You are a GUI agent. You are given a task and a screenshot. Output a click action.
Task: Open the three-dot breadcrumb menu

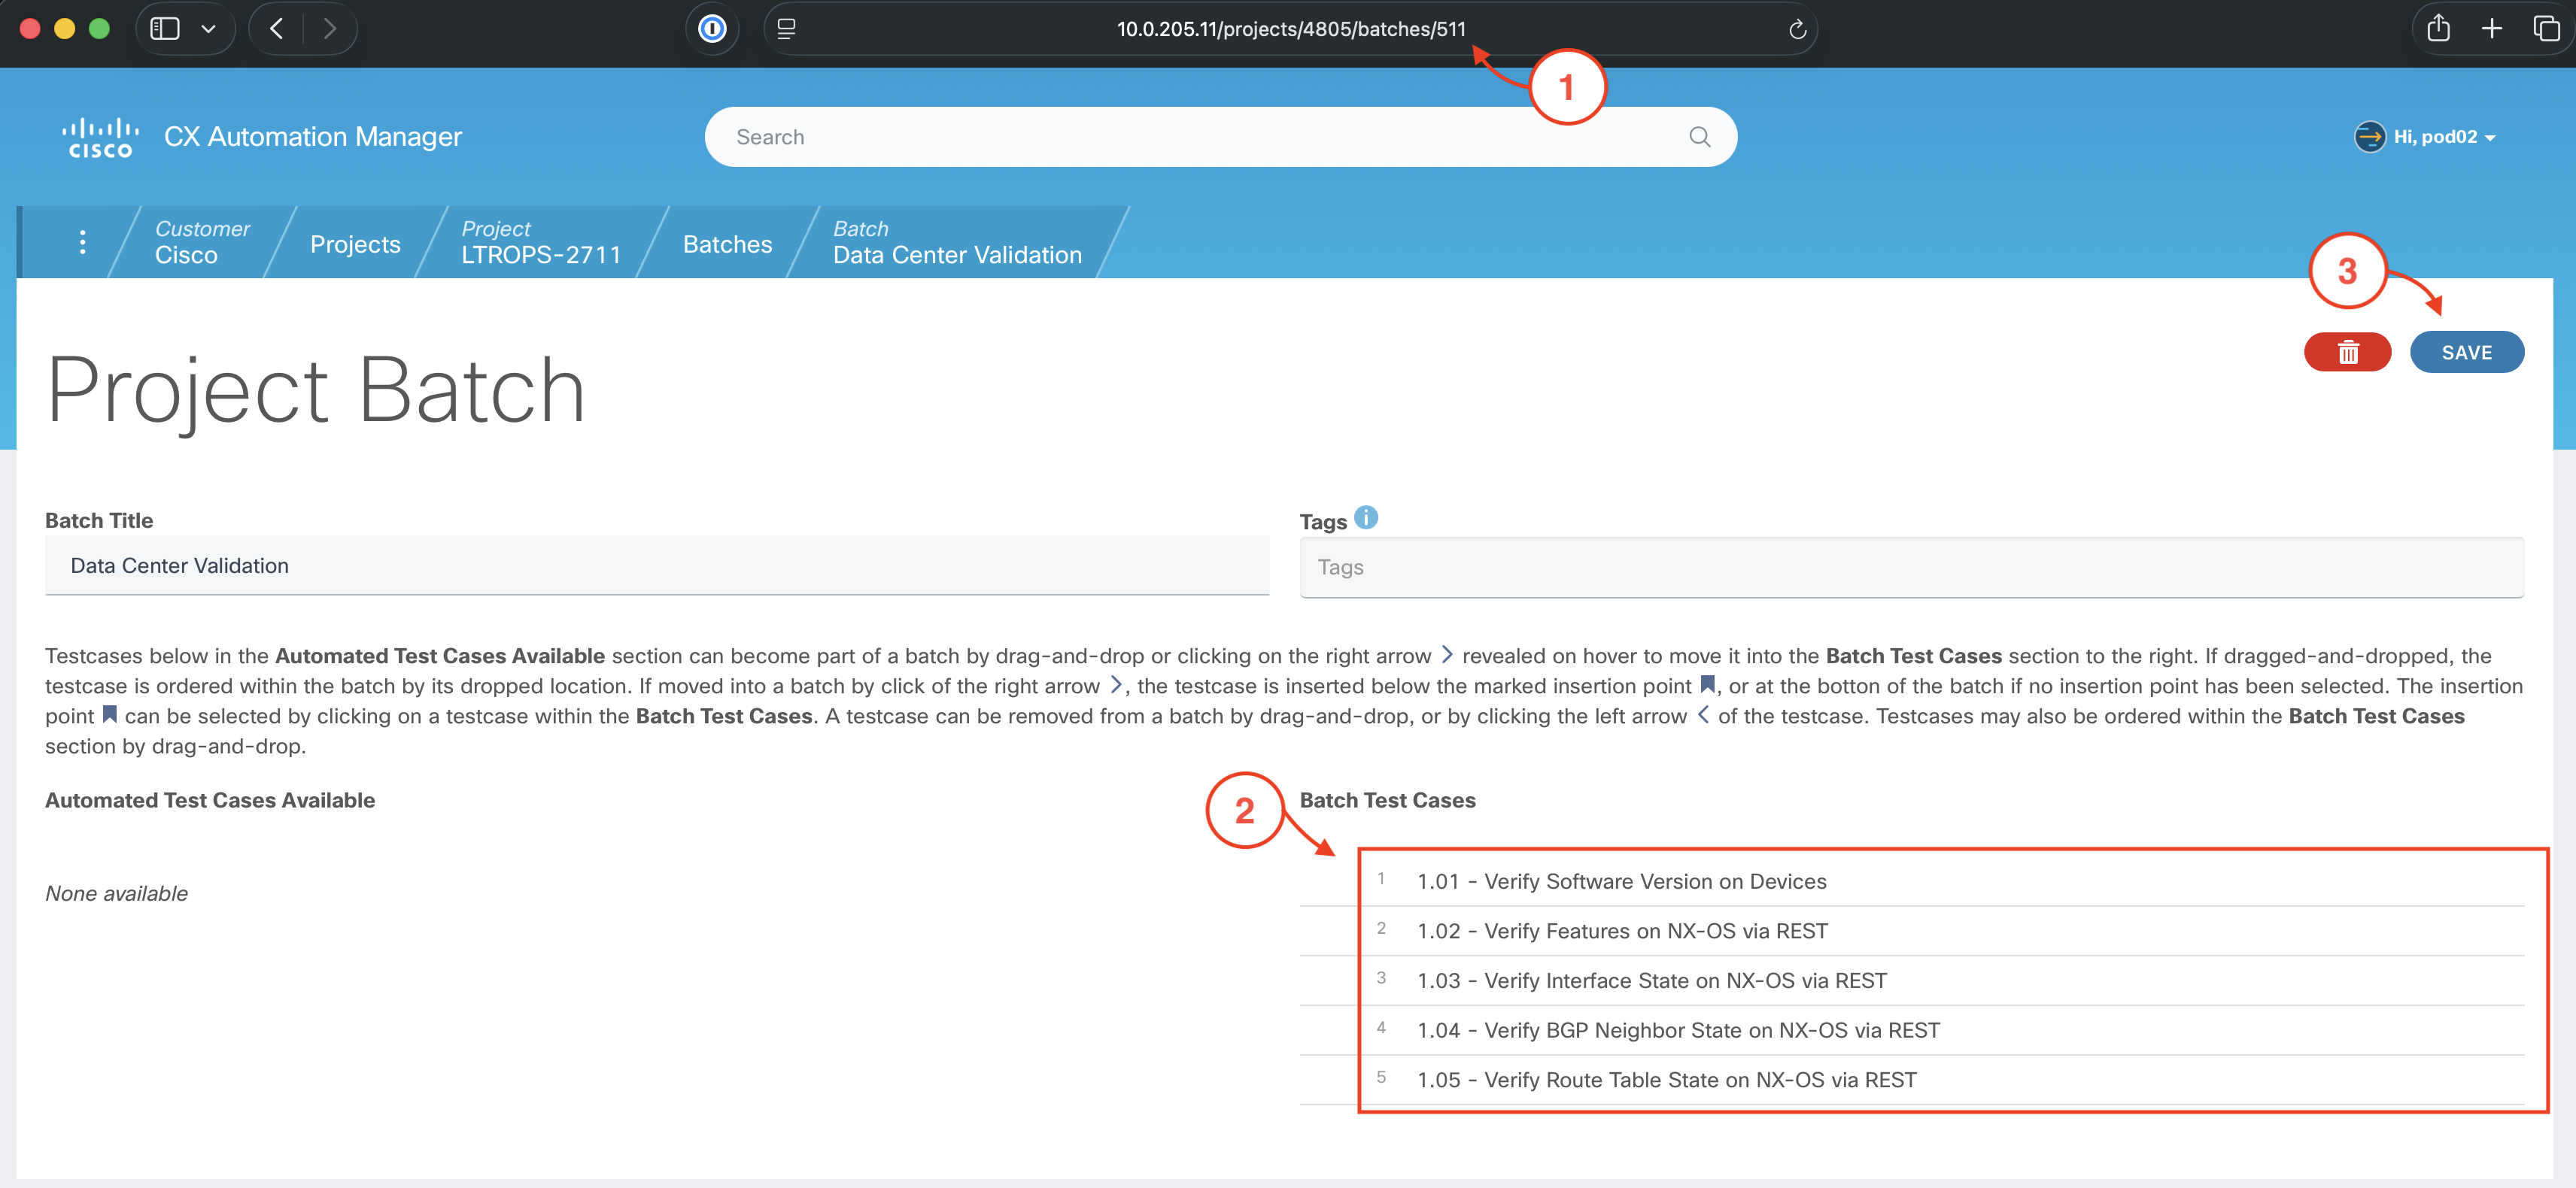[82, 242]
